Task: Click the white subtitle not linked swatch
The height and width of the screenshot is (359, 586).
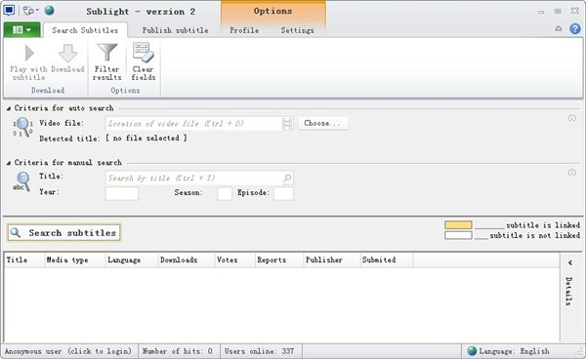Action: coord(458,235)
